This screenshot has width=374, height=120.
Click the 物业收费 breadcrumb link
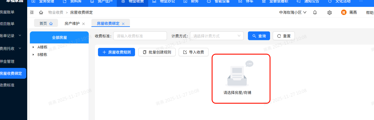pyautogui.click(x=56, y=12)
